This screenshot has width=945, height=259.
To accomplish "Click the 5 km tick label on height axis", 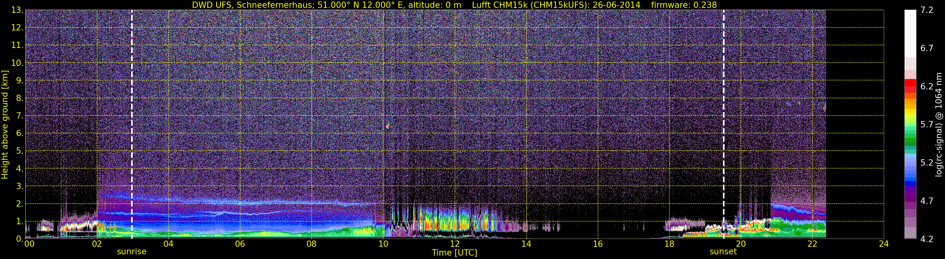I will point(19,151).
